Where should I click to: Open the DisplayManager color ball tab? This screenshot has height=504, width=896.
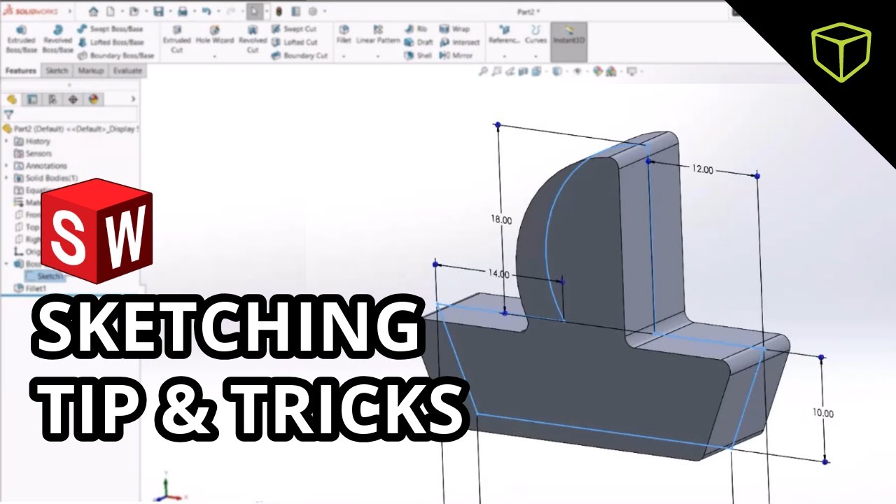click(x=93, y=99)
